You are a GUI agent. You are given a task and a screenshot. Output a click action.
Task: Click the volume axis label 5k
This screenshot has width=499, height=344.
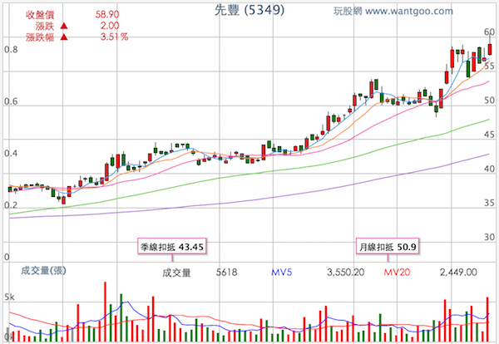click(9, 297)
